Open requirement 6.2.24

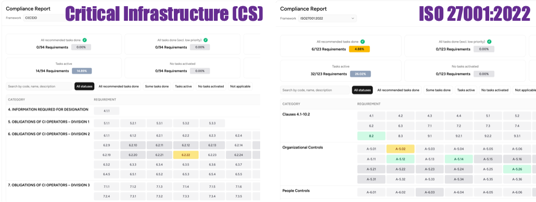click(239, 155)
